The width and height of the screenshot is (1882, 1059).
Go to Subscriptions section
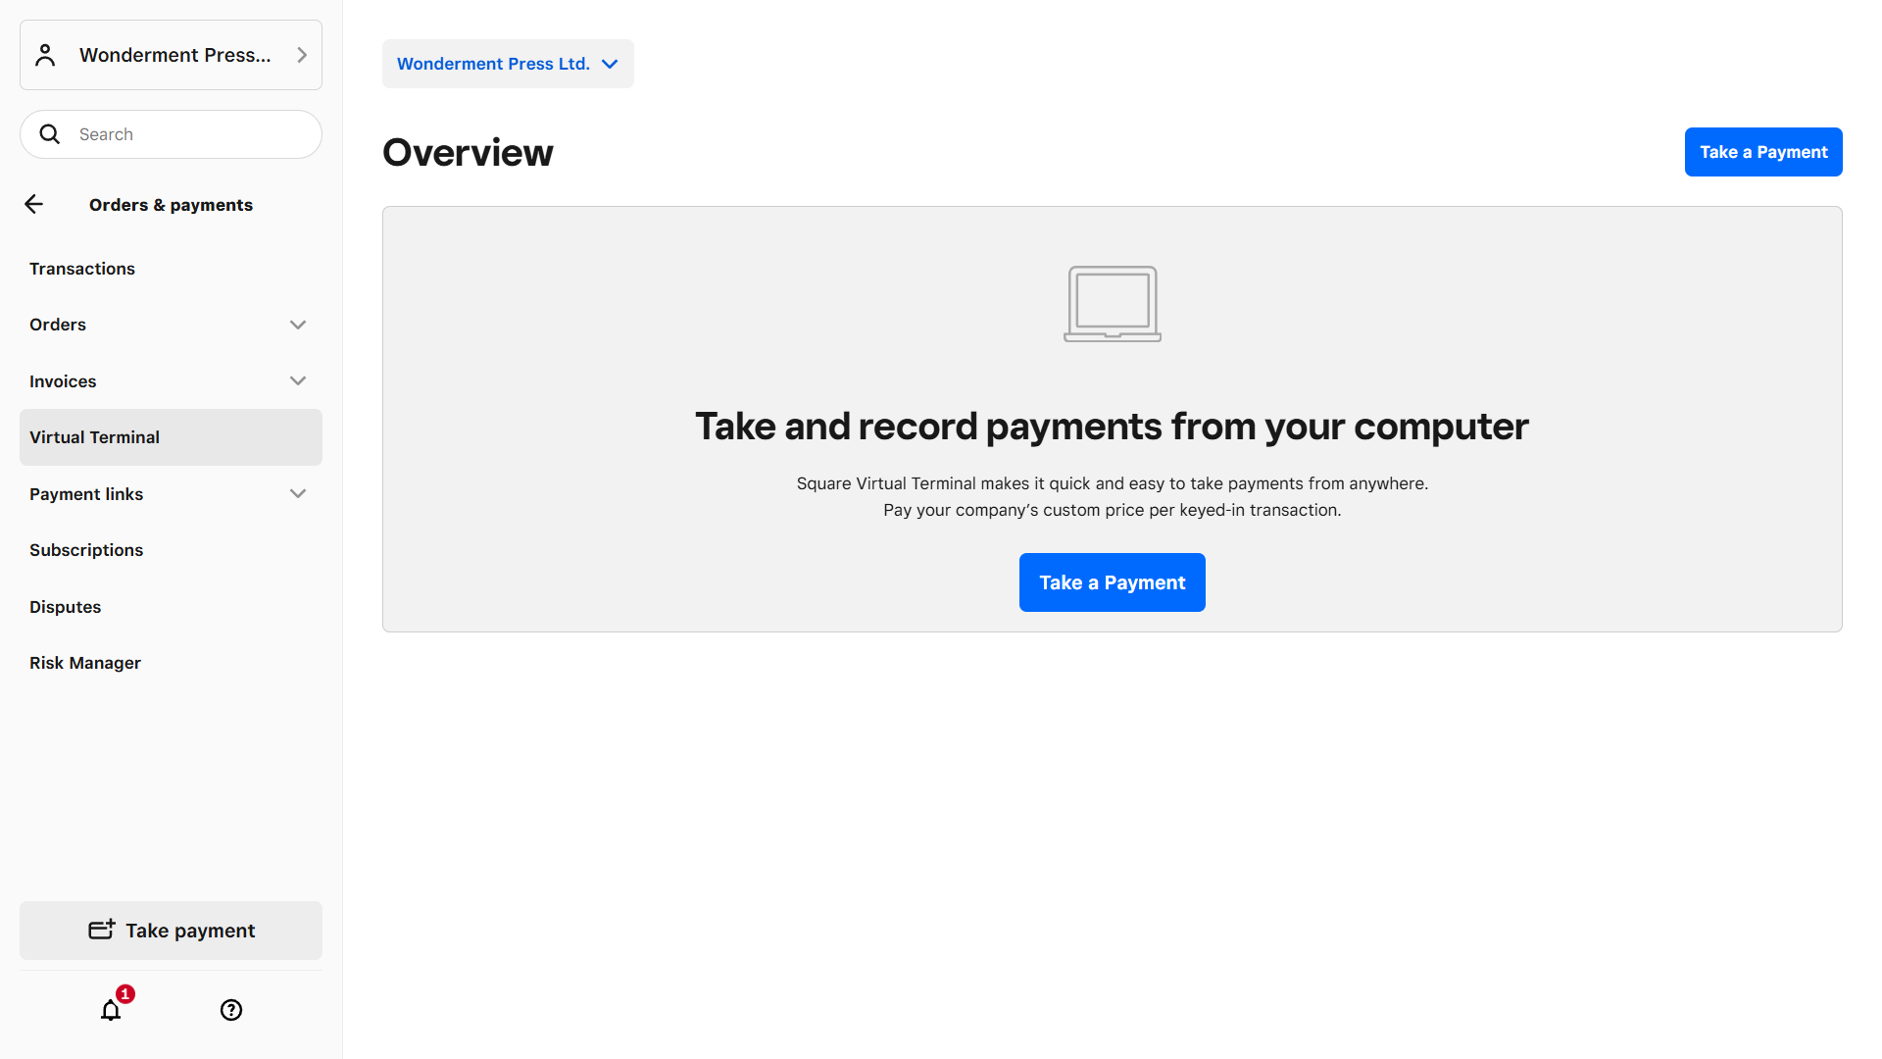pyautogui.click(x=86, y=550)
